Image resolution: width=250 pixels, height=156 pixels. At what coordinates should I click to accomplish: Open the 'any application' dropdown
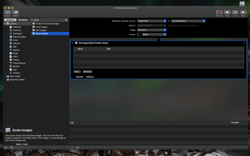click(188, 21)
